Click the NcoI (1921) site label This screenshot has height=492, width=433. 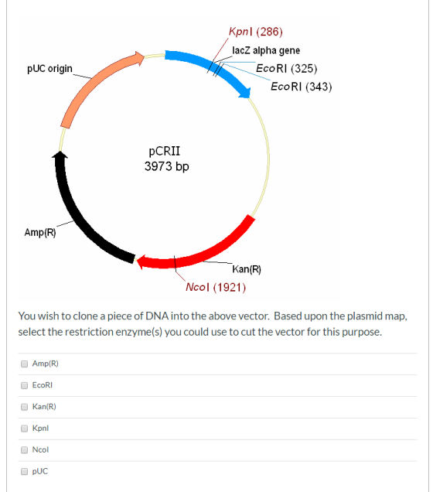[x=216, y=287]
